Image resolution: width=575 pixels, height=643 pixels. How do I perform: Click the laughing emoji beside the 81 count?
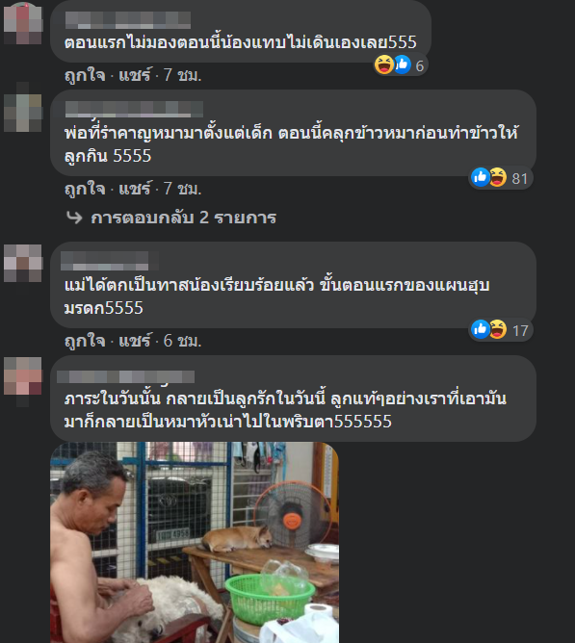click(497, 177)
